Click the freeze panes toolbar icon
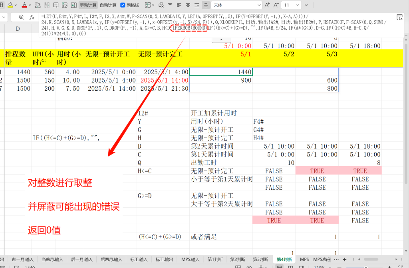Viewport: 409px width, 268px height. pyautogui.click(x=65, y=5)
